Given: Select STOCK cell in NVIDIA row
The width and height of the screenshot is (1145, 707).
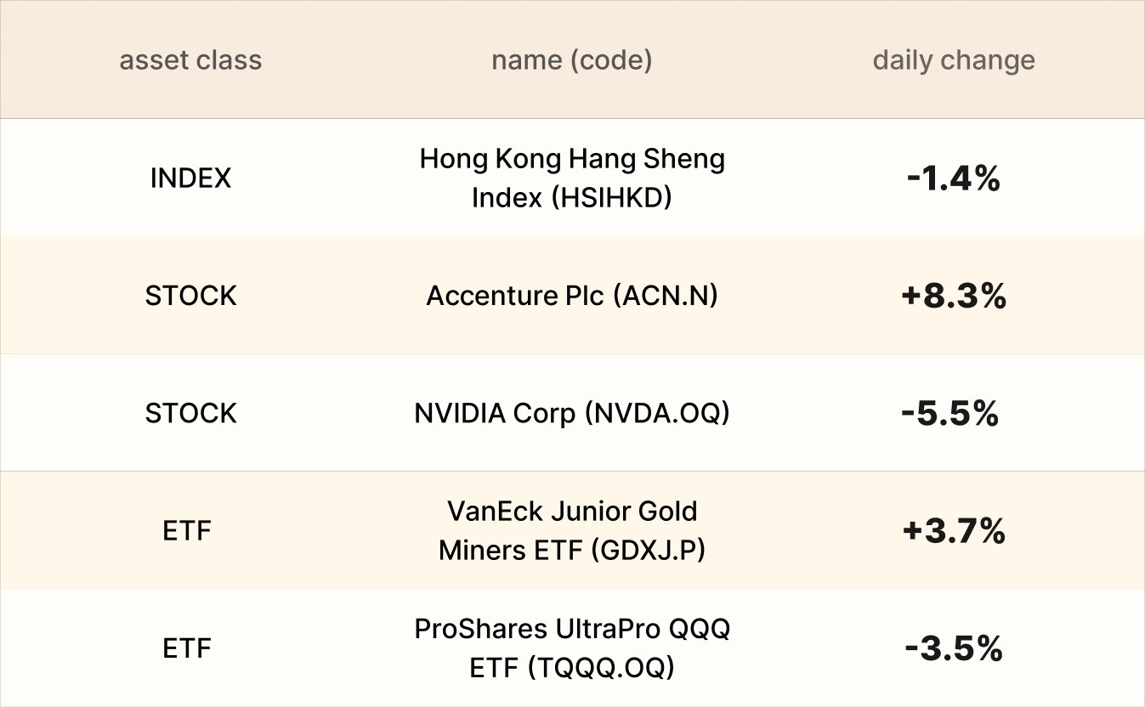Looking at the screenshot, I should [190, 413].
